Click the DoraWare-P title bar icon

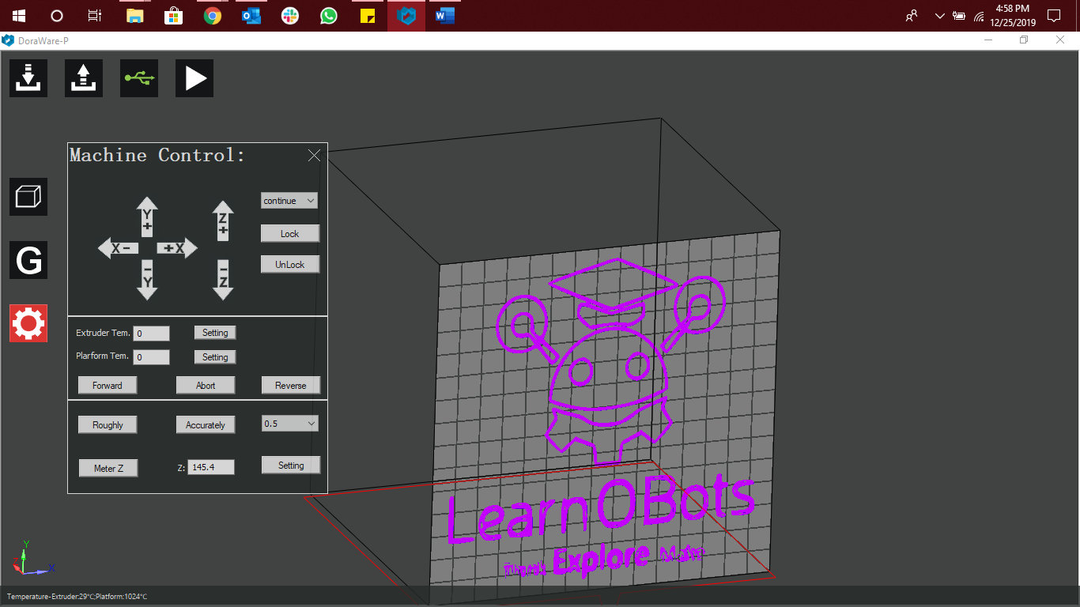tap(8, 40)
